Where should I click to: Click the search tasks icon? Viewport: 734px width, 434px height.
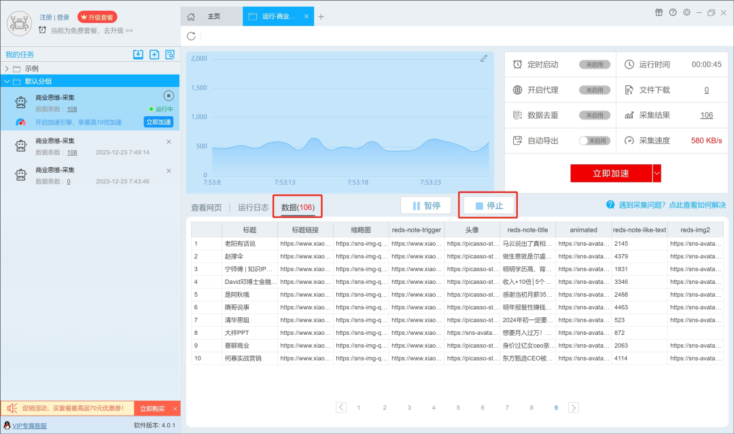170,55
